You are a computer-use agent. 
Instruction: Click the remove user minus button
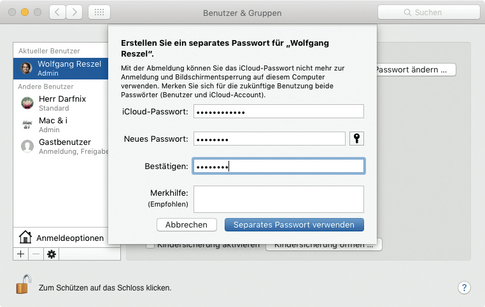click(36, 254)
